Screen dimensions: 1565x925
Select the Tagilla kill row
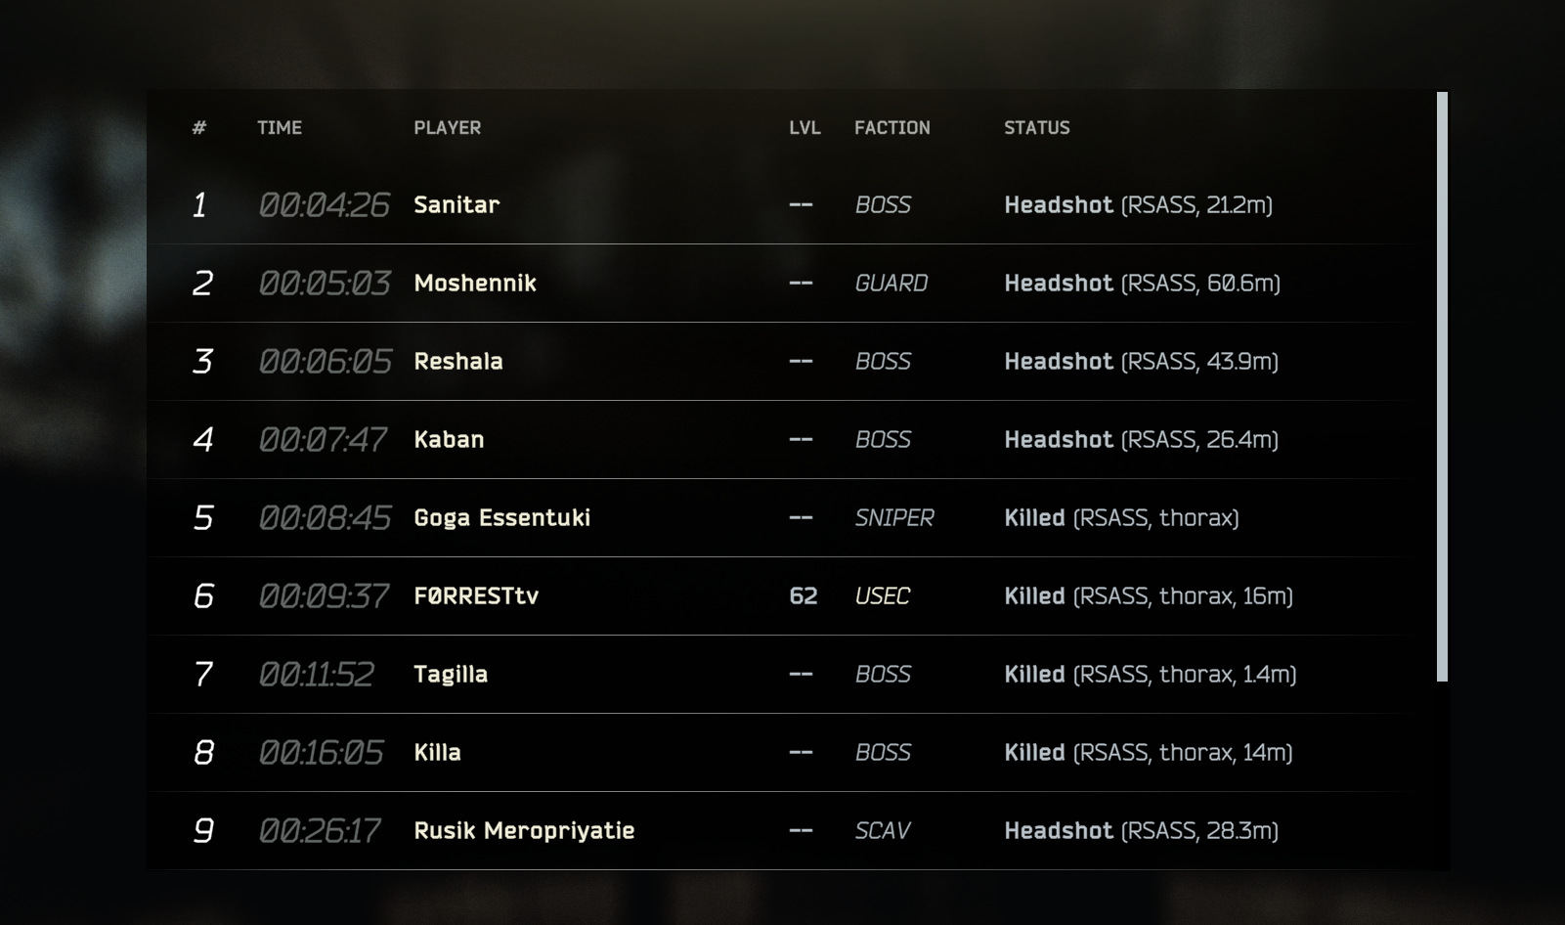click(782, 675)
